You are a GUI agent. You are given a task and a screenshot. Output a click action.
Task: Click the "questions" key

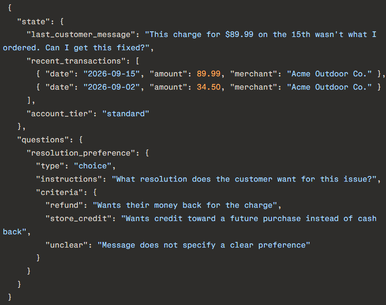coord(43,140)
